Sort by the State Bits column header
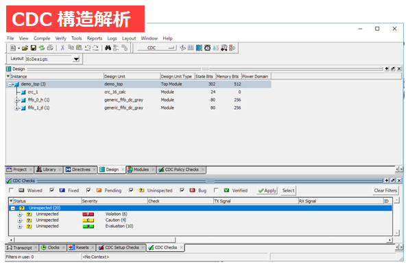This screenshot has width=412, height=271. click(205, 77)
